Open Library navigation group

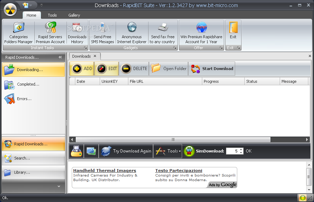33,172
